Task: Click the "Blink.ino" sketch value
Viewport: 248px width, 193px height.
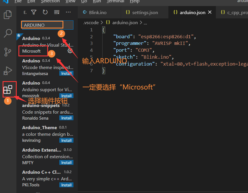Action: (156, 57)
